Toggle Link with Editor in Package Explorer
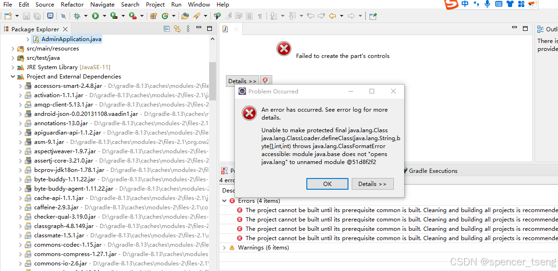 (x=177, y=29)
